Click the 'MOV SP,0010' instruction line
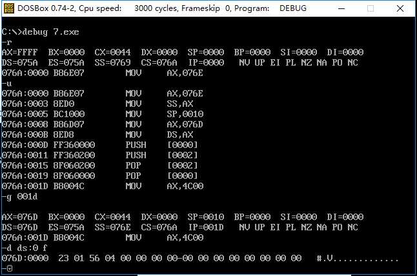The height and width of the screenshot is (276, 417). 103,114
